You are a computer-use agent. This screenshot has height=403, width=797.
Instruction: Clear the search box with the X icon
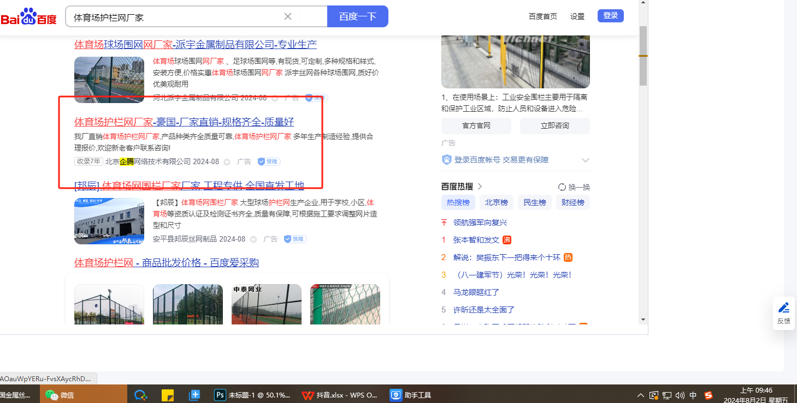pos(288,16)
